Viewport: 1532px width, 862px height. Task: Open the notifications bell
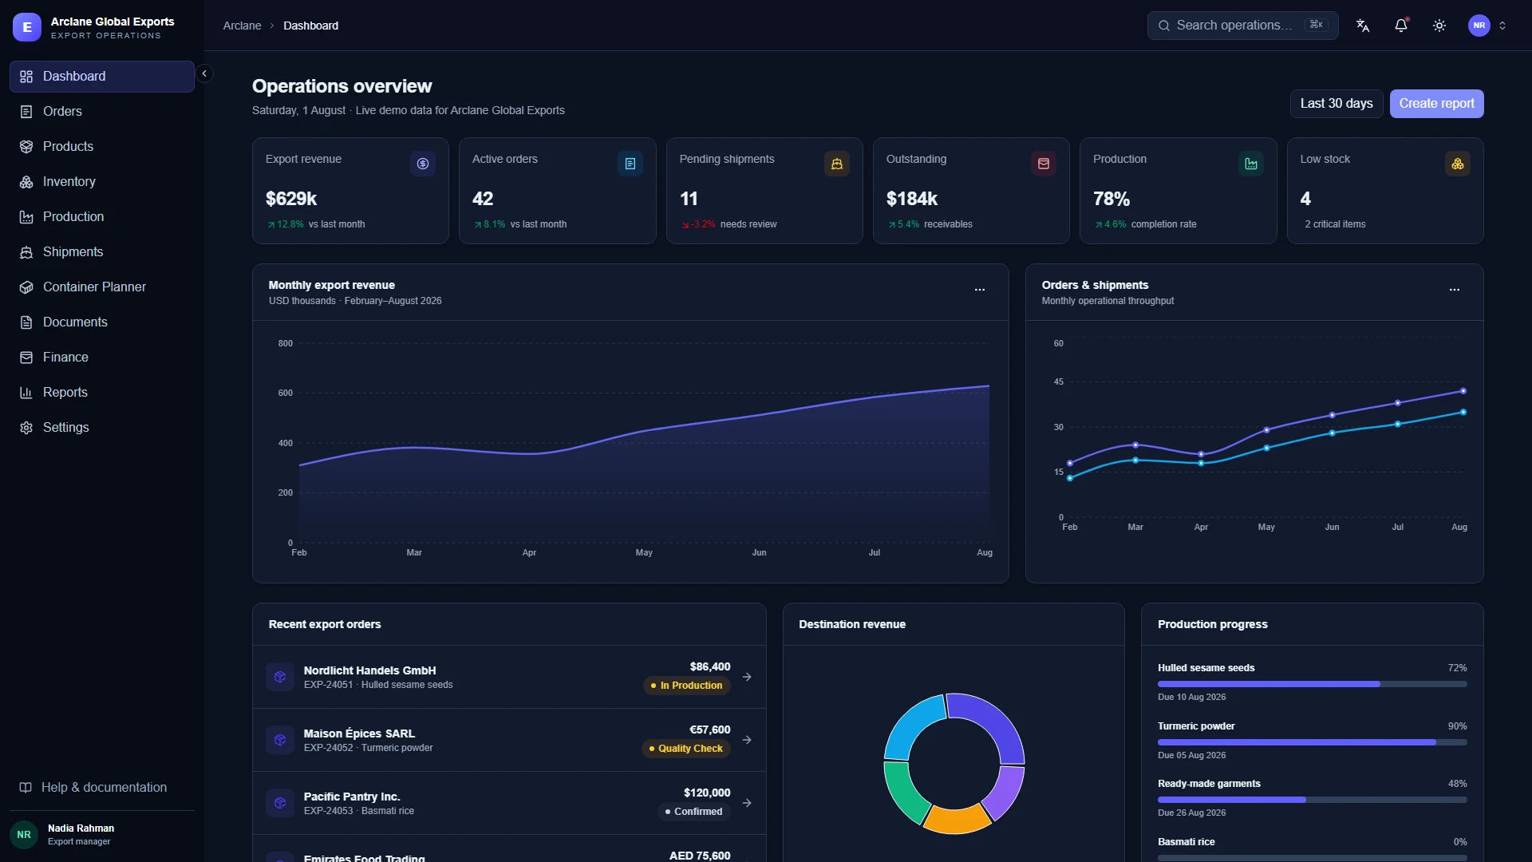(x=1401, y=26)
